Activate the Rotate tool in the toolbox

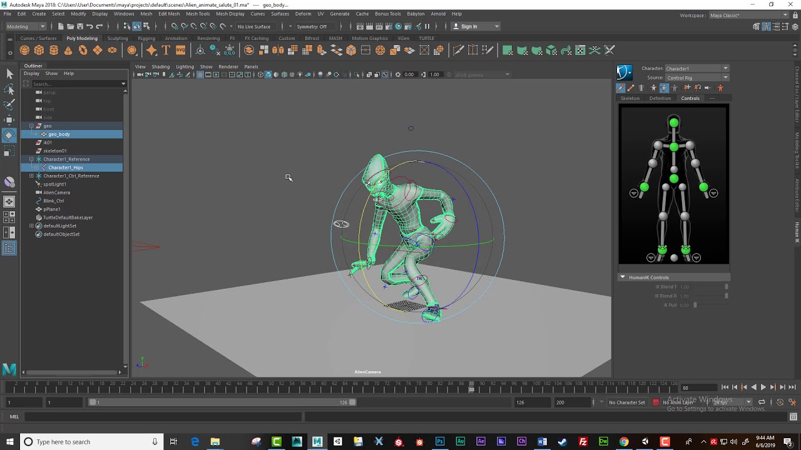point(9,135)
